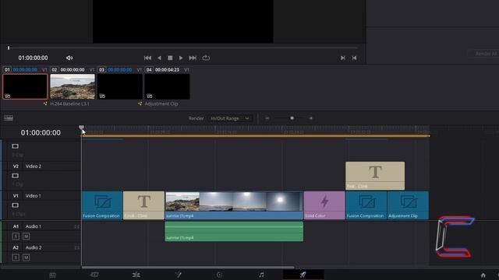The height and width of the screenshot is (280, 499).
Task: Select clip 04 thumbnail
Action: [x=167, y=86]
